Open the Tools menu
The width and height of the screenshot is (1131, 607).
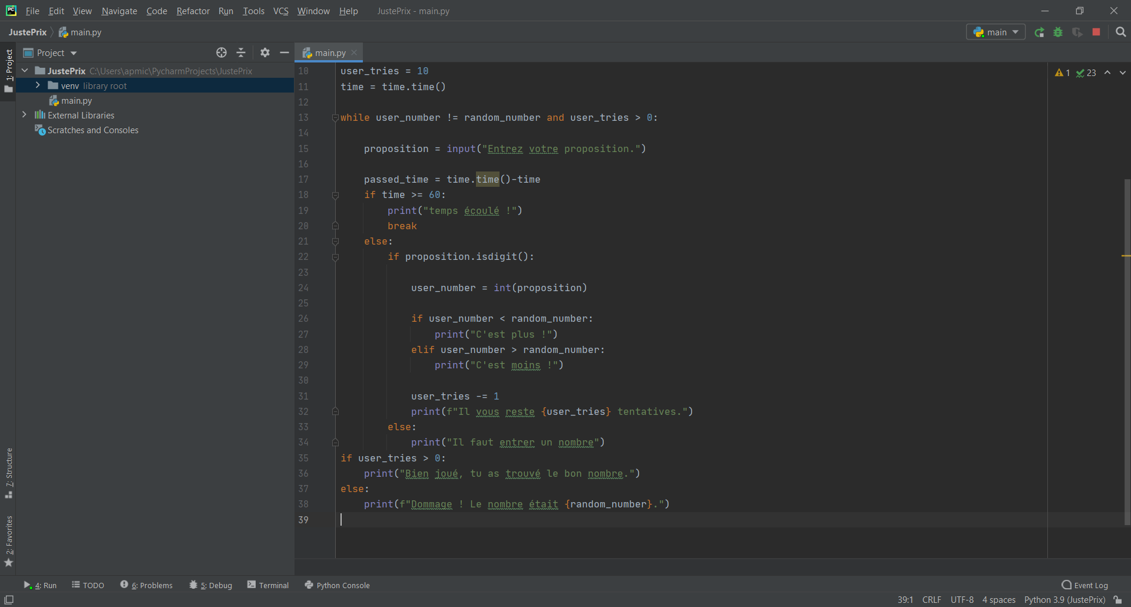pyautogui.click(x=254, y=11)
